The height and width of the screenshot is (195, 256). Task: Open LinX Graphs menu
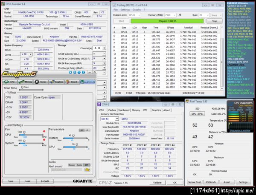click(x=137, y=10)
